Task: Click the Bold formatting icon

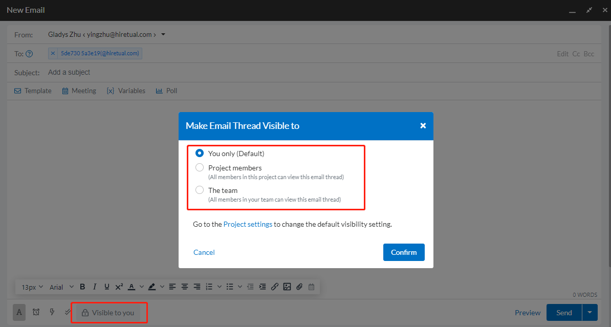Action: 82,287
